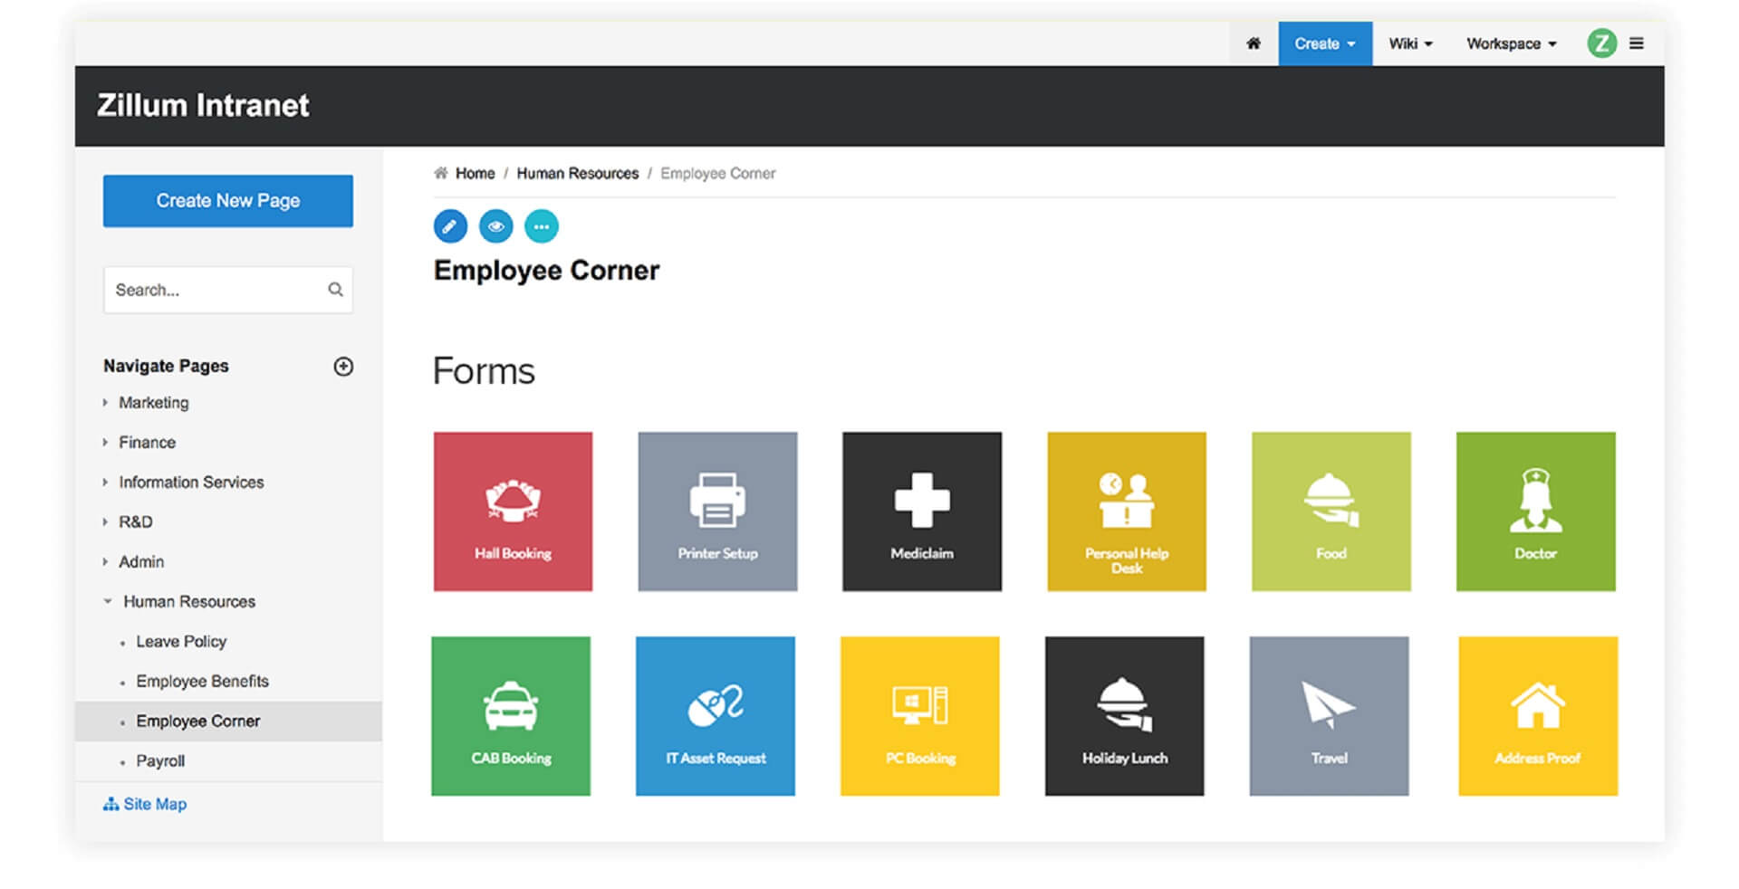
Task: Open the hamburger menu in top right
Action: 1637,43
